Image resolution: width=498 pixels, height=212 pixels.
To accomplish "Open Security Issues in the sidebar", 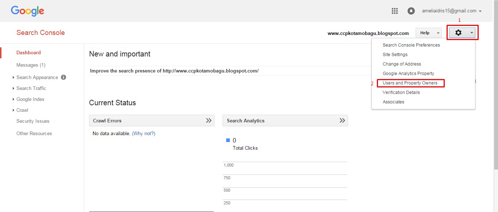I will (x=33, y=121).
